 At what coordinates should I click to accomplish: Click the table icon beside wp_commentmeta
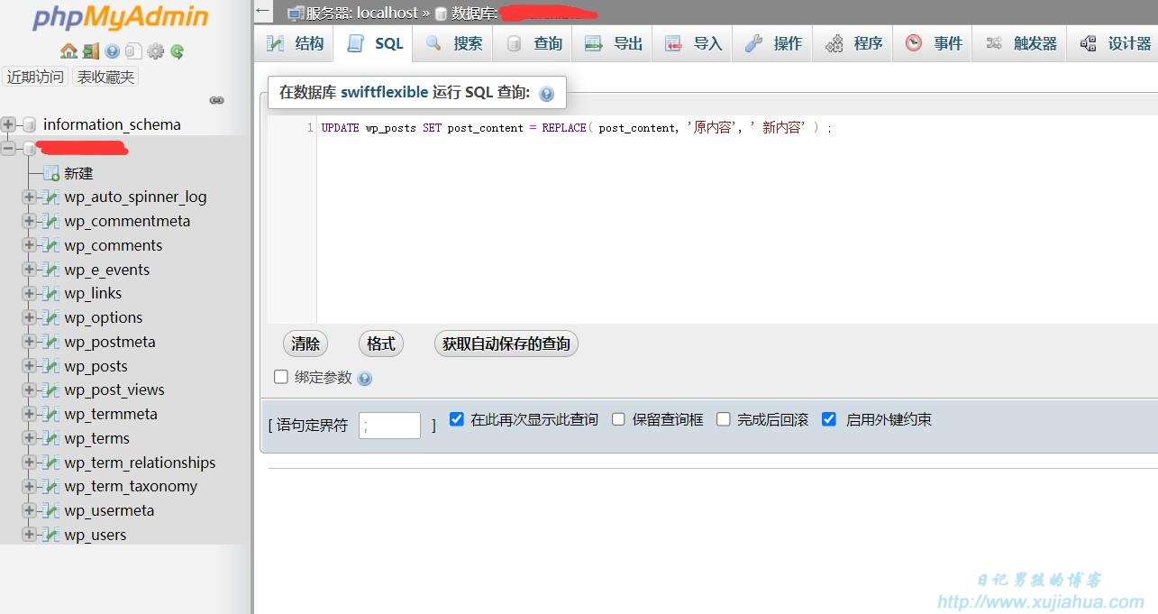(x=50, y=221)
